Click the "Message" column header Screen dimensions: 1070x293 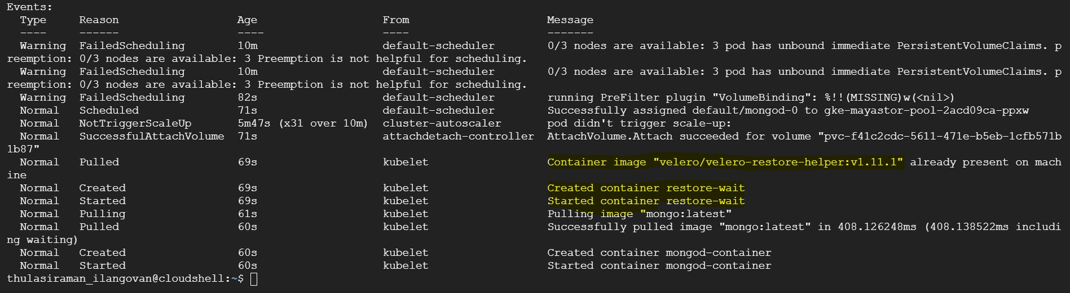[570, 20]
